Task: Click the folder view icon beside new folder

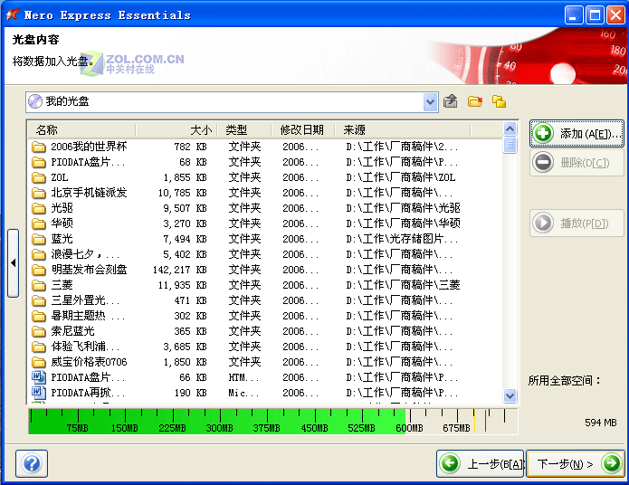Action: (x=499, y=101)
